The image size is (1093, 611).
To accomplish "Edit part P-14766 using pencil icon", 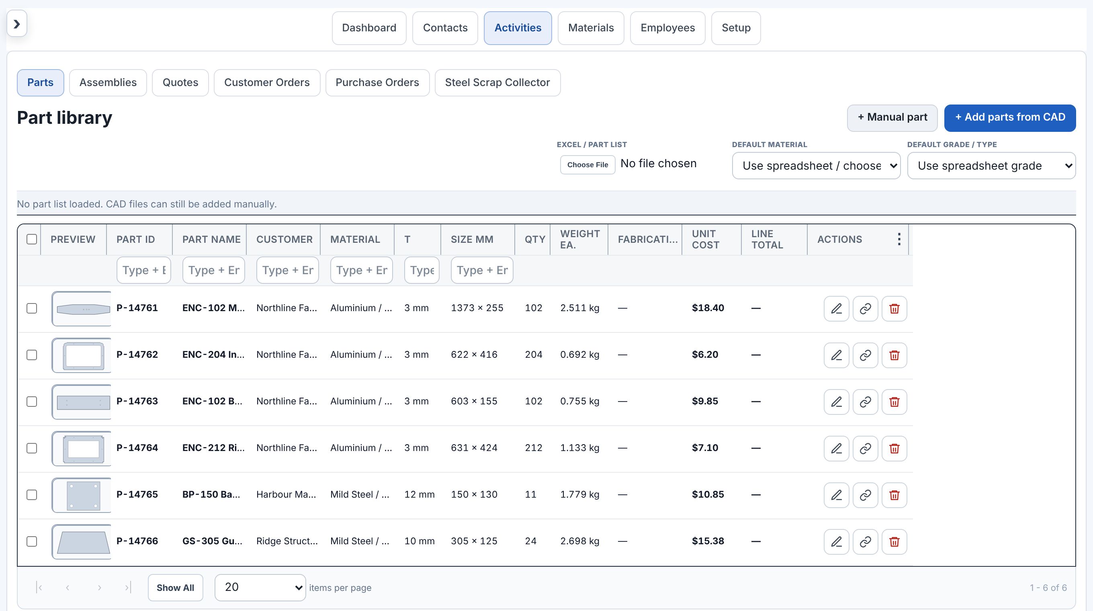I will 836,542.
